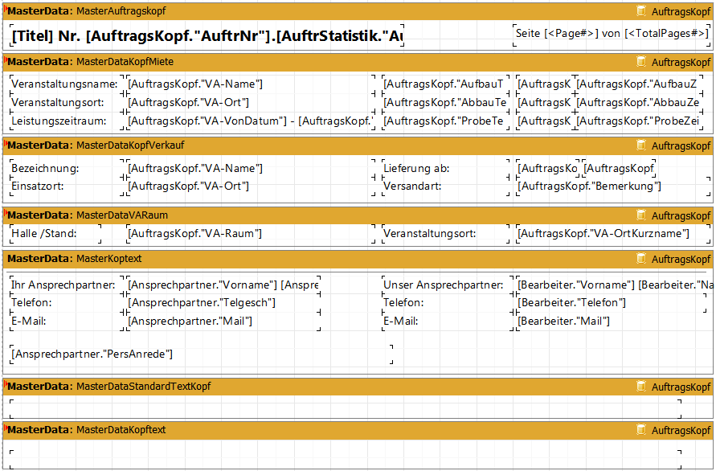
Task: Click database icon on MasterKoptext band
Action: [641, 259]
